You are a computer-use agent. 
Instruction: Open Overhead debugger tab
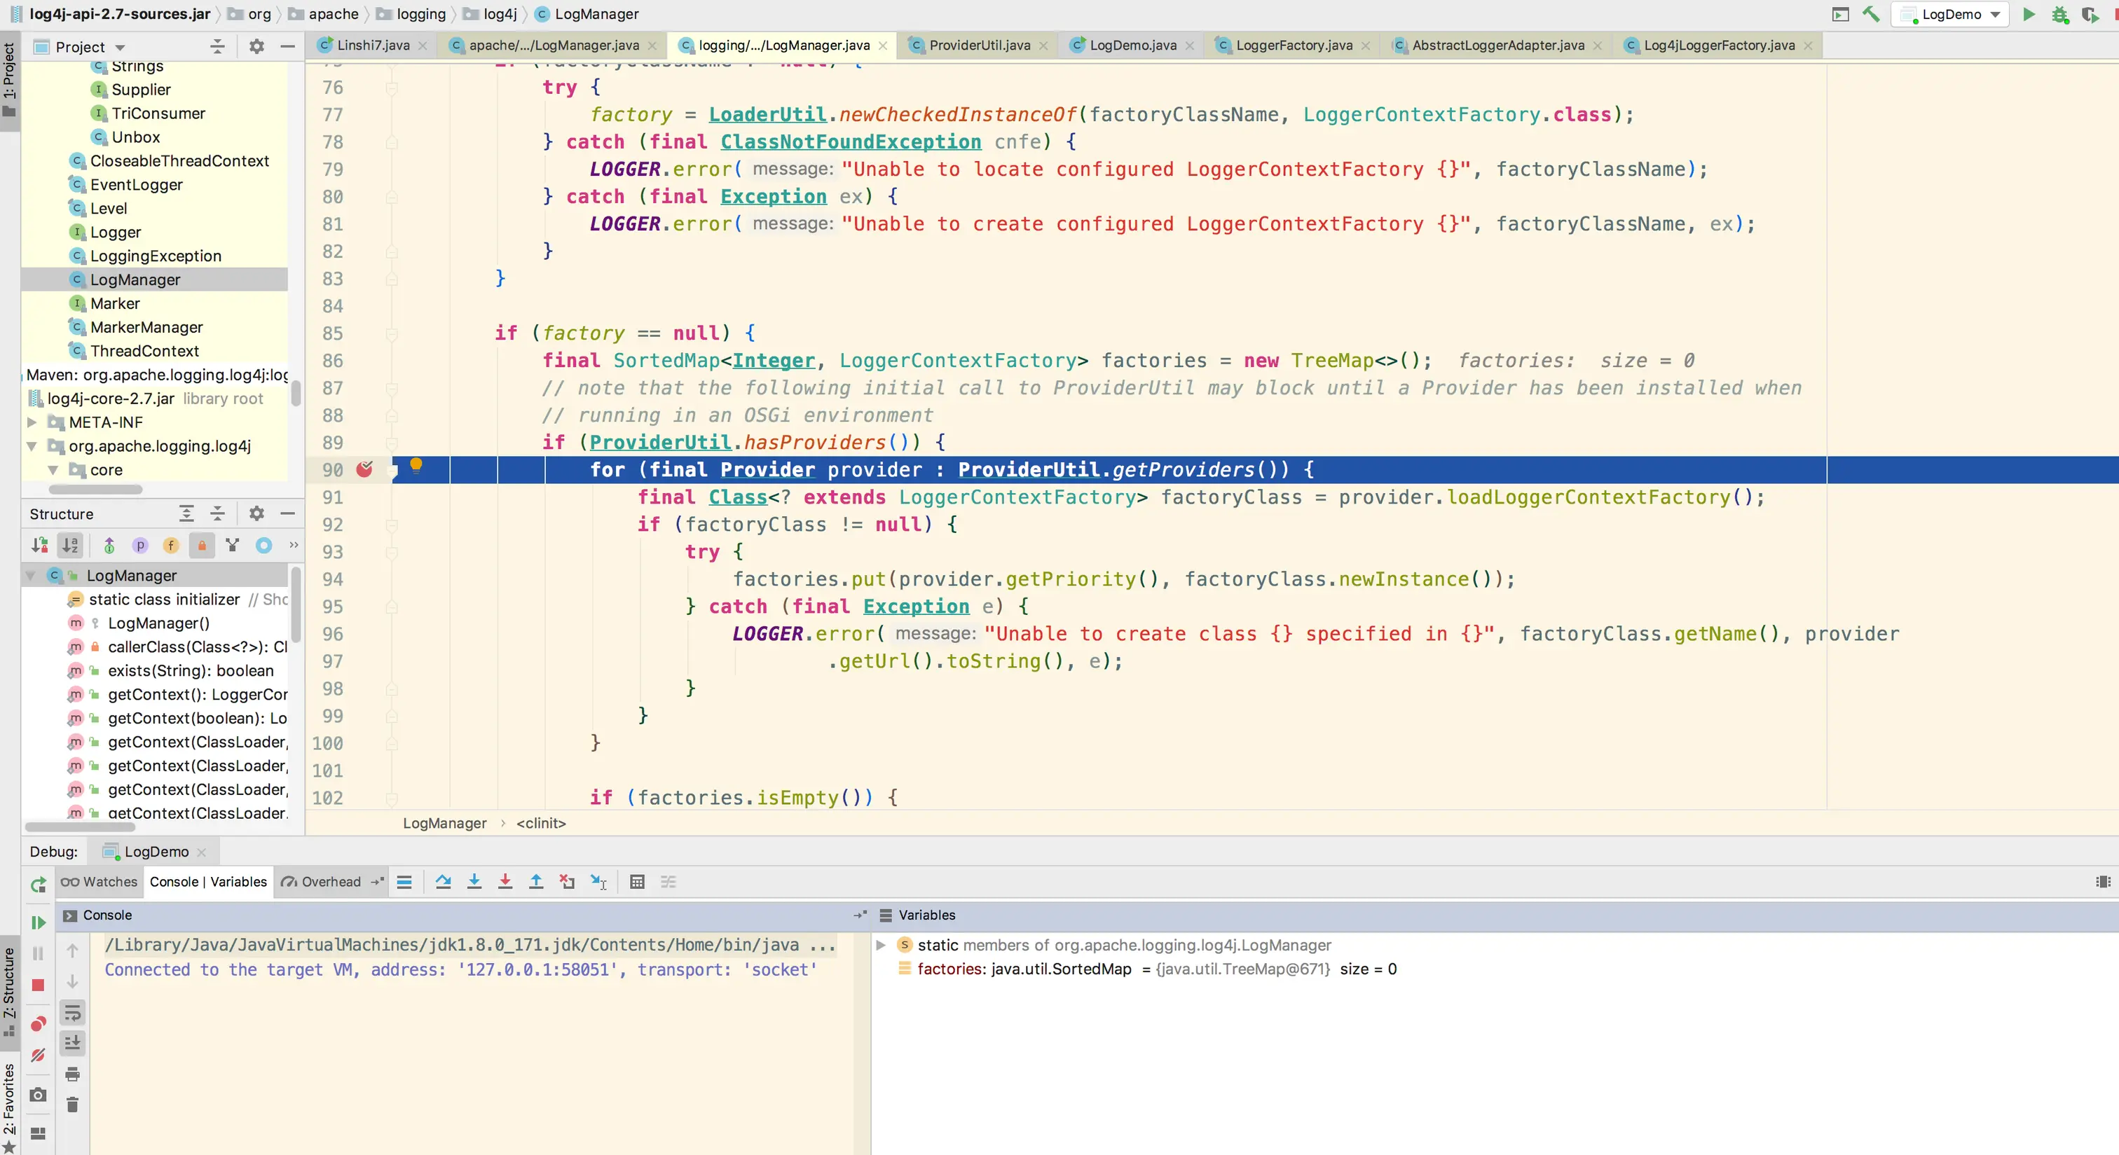[x=322, y=882]
